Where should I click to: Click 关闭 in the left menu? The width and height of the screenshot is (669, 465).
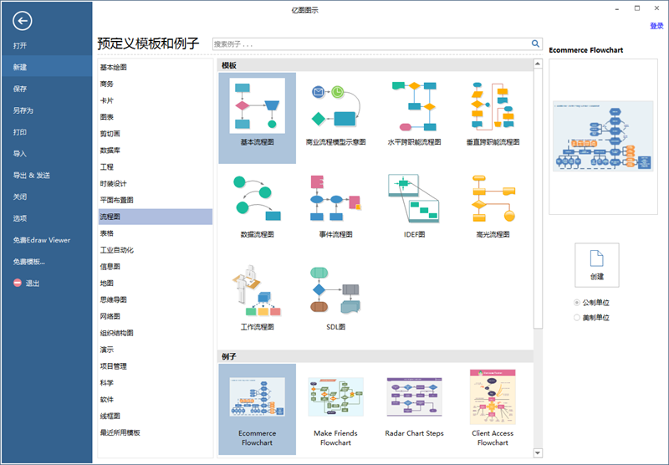coord(20,197)
